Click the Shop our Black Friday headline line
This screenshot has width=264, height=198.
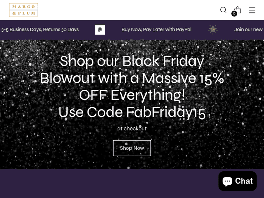pyautogui.click(x=132, y=61)
